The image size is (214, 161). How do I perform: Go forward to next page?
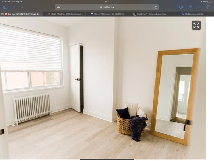point(22,7)
